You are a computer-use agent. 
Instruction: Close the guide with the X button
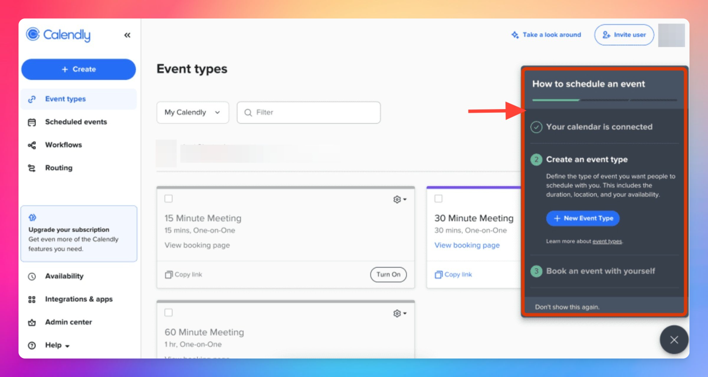[674, 340]
